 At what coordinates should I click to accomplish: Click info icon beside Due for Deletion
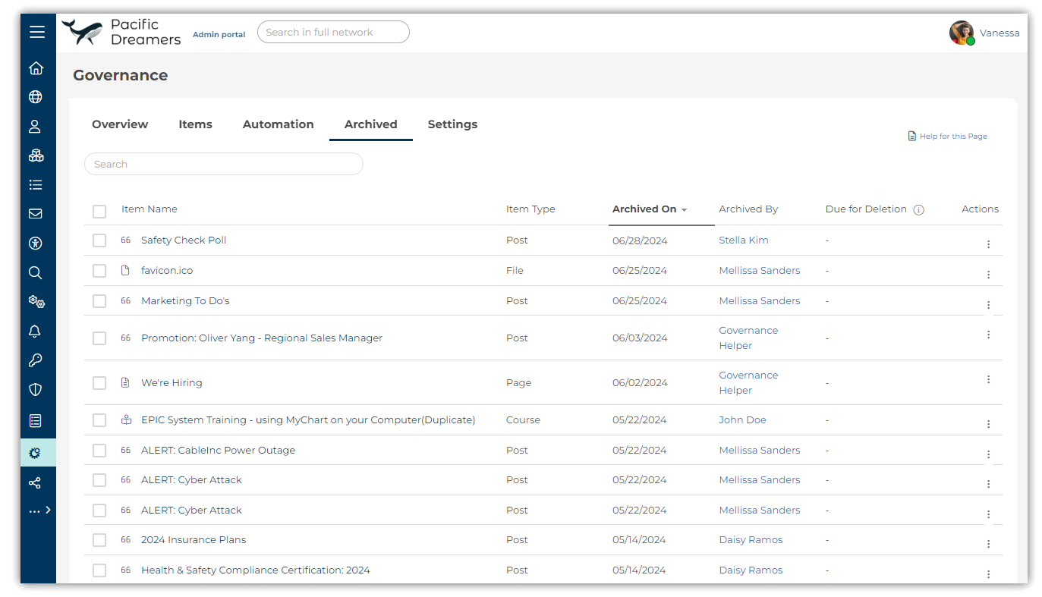pyautogui.click(x=918, y=210)
